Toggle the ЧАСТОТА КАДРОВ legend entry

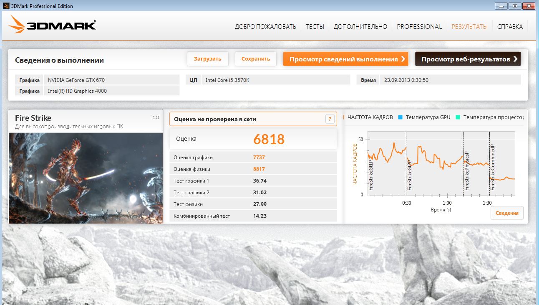(370, 117)
